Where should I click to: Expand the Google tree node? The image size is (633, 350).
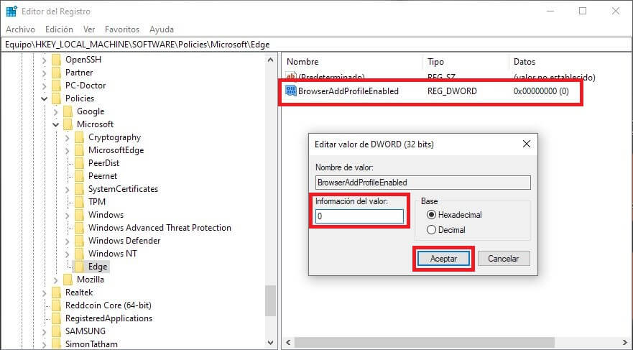56,111
